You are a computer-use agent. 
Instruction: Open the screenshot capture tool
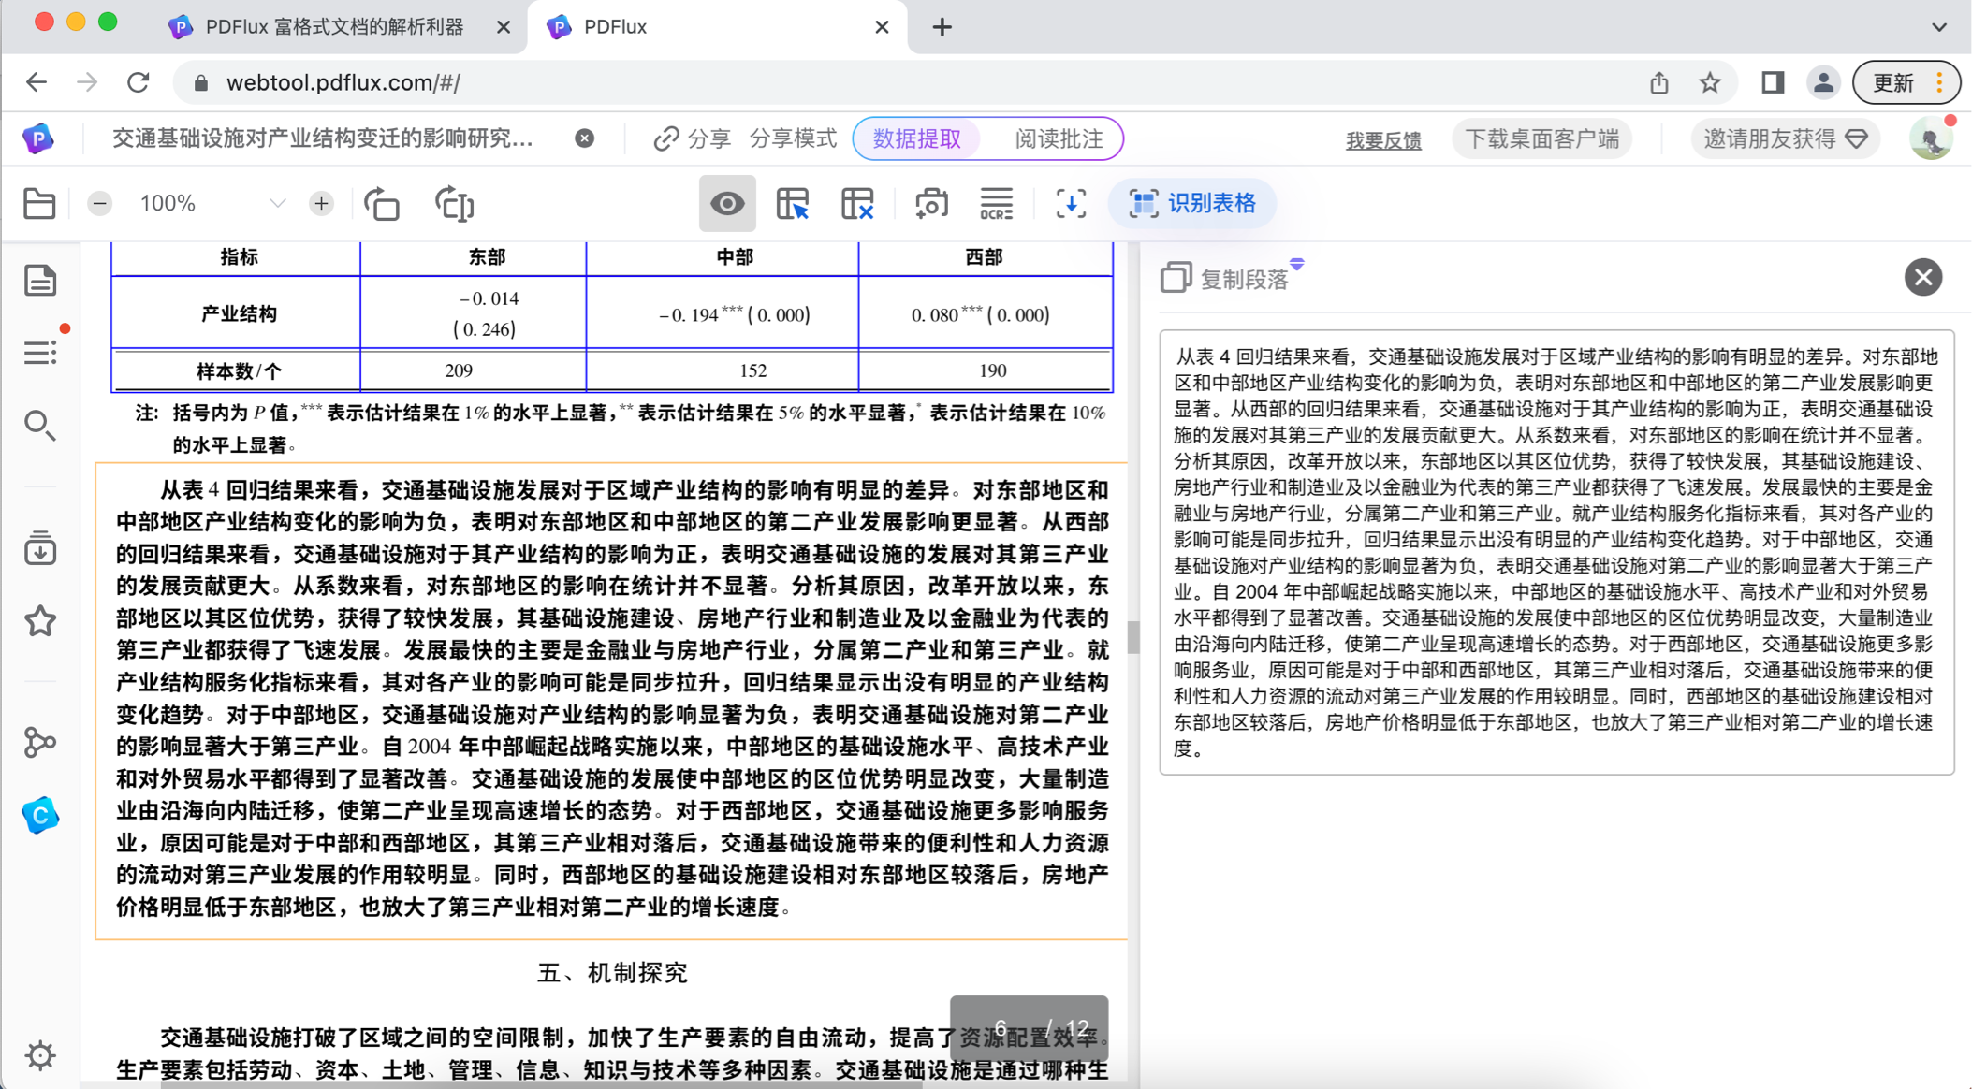931,203
